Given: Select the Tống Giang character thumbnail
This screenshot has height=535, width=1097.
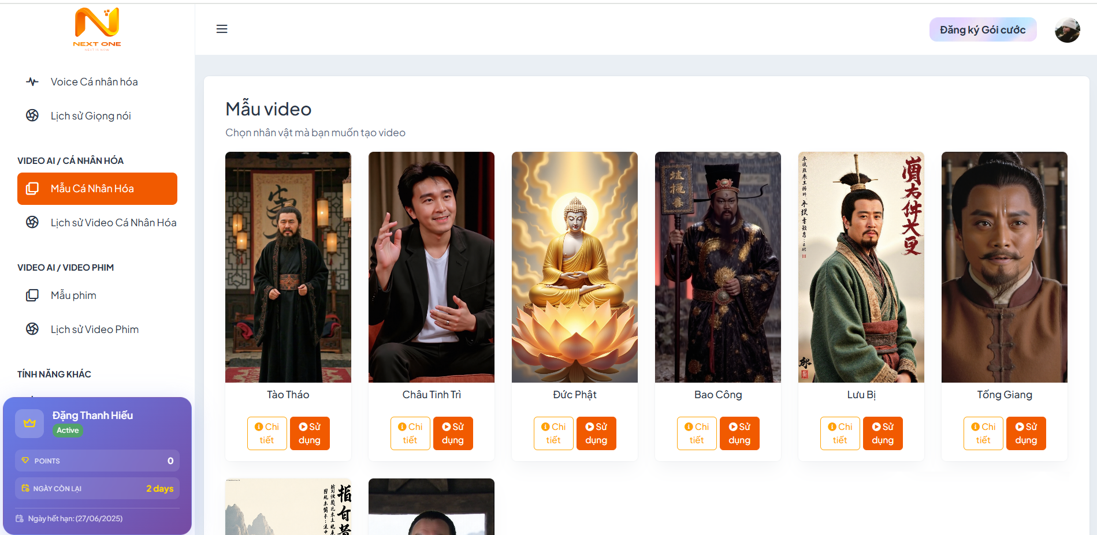Looking at the screenshot, I should [x=1005, y=267].
